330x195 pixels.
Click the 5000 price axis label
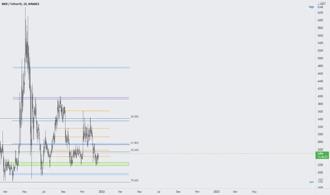320,58
